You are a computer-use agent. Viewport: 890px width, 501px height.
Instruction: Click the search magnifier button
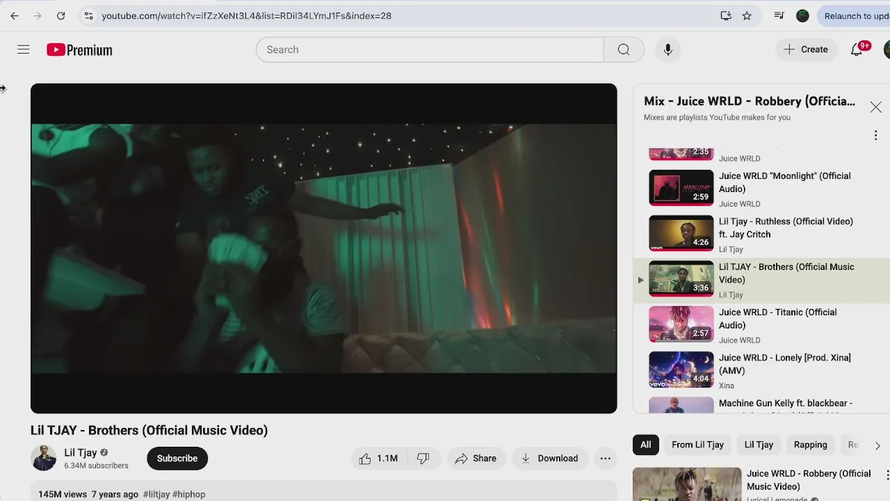click(x=624, y=49)
